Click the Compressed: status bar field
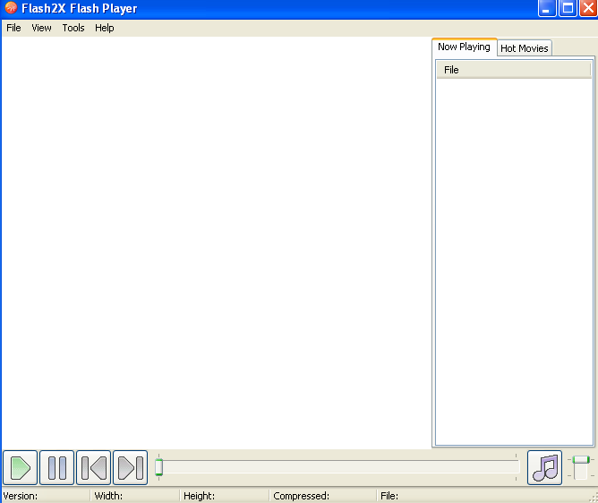Viewport: 598px width, 503px height. [x=323, y=496]
